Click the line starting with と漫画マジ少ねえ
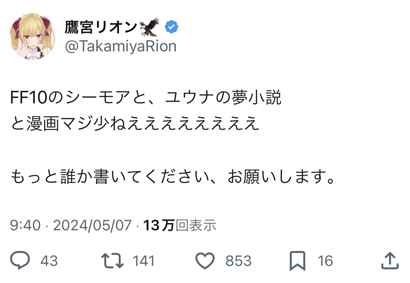This screenshot has width=410, height=283. click(x=135, y=123)
